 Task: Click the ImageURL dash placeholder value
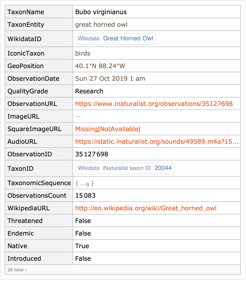click(x=78, y=116)
